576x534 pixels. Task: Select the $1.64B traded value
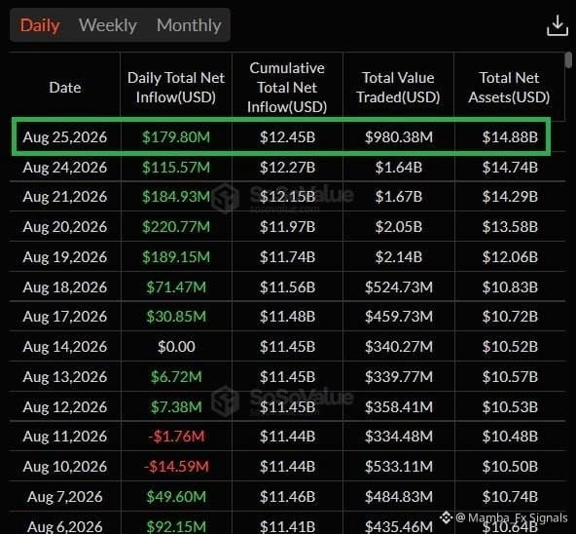[399, 168]
